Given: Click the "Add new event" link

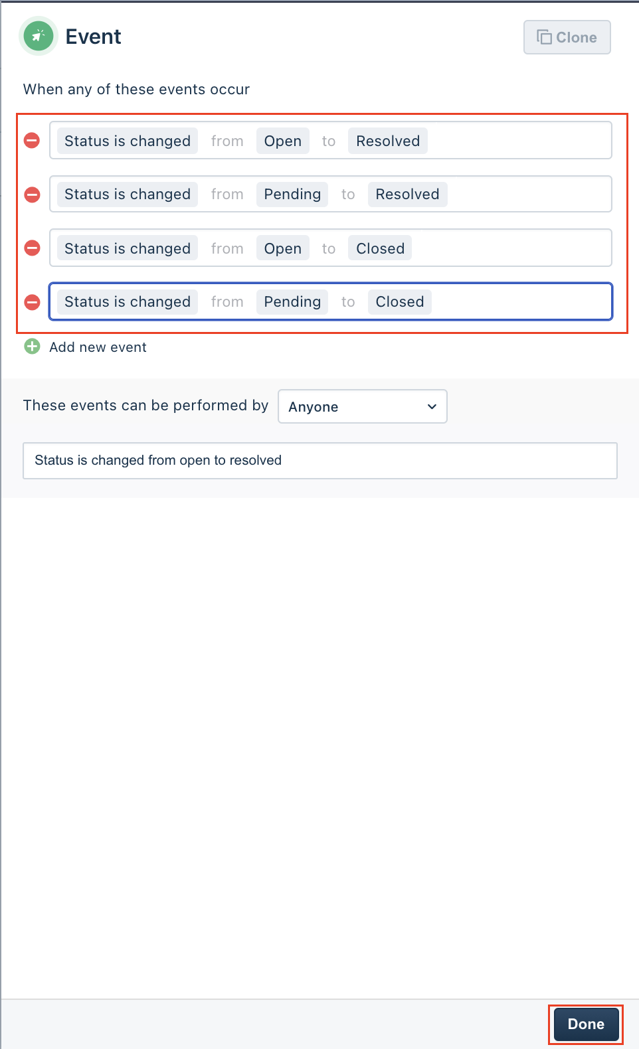Looking at the screenshot, I should 98,347.
